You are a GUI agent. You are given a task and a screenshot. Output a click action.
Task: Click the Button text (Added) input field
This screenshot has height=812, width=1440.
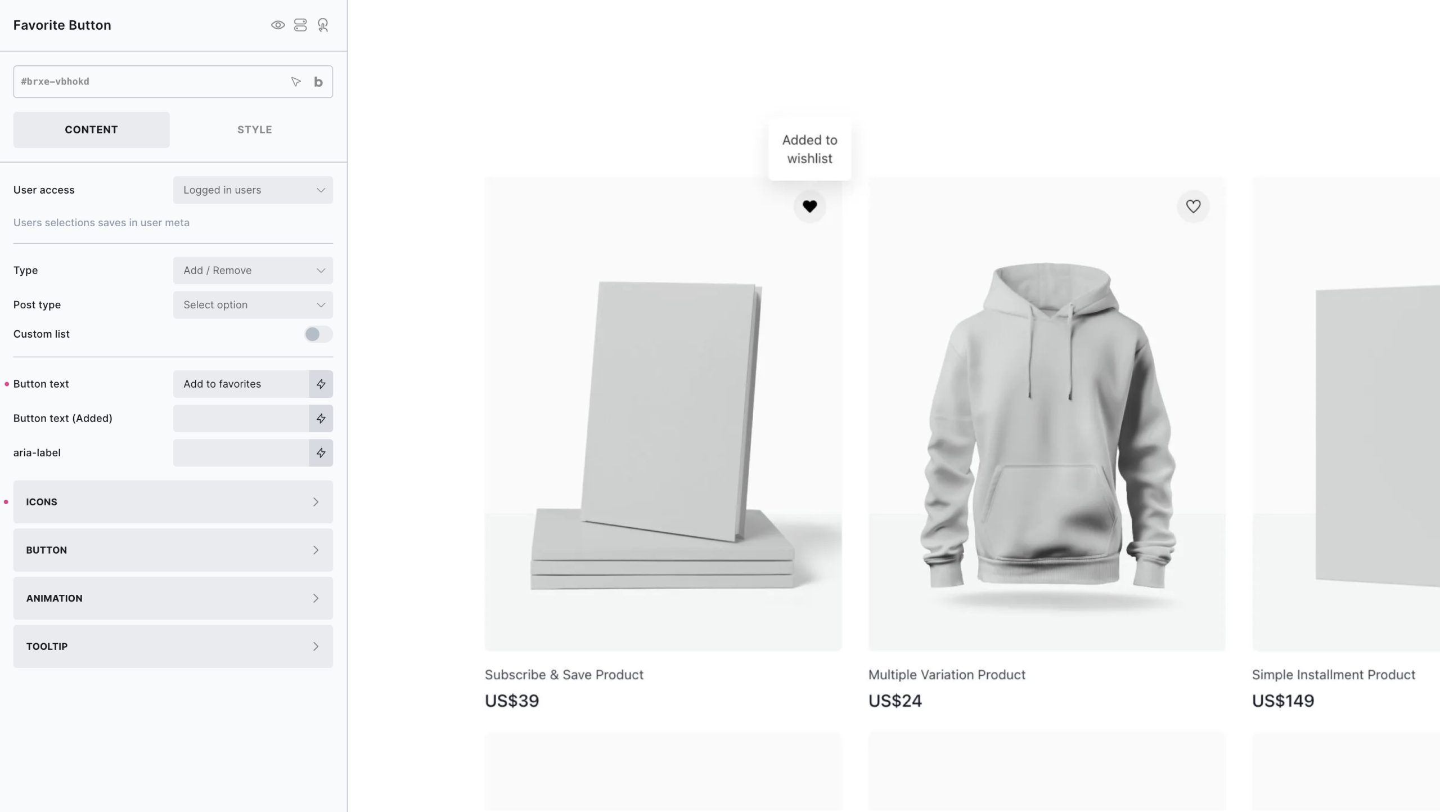click(x=241, y=419)
